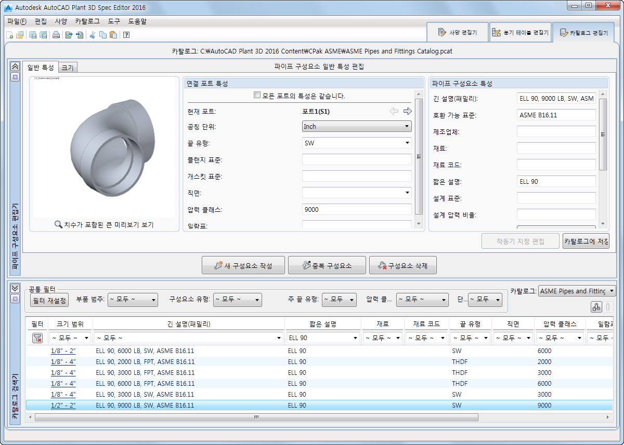Viewport: 624px width, 445px height.
Task: Open the 도구 menu
Action: 114,21
